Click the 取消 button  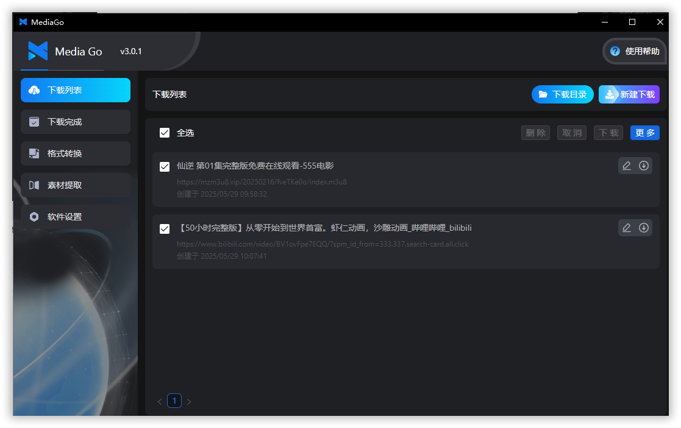pos(572,133)
